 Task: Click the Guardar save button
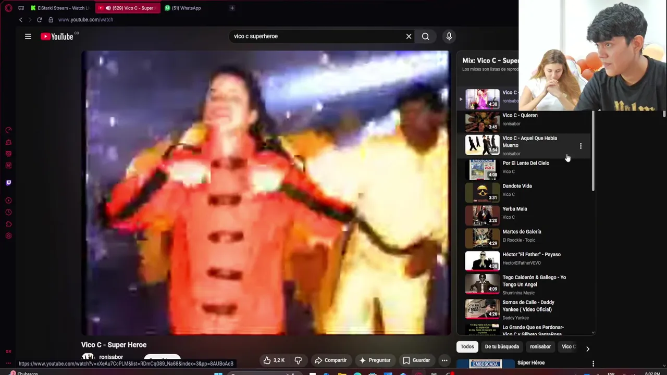click(x=416, y=360)
